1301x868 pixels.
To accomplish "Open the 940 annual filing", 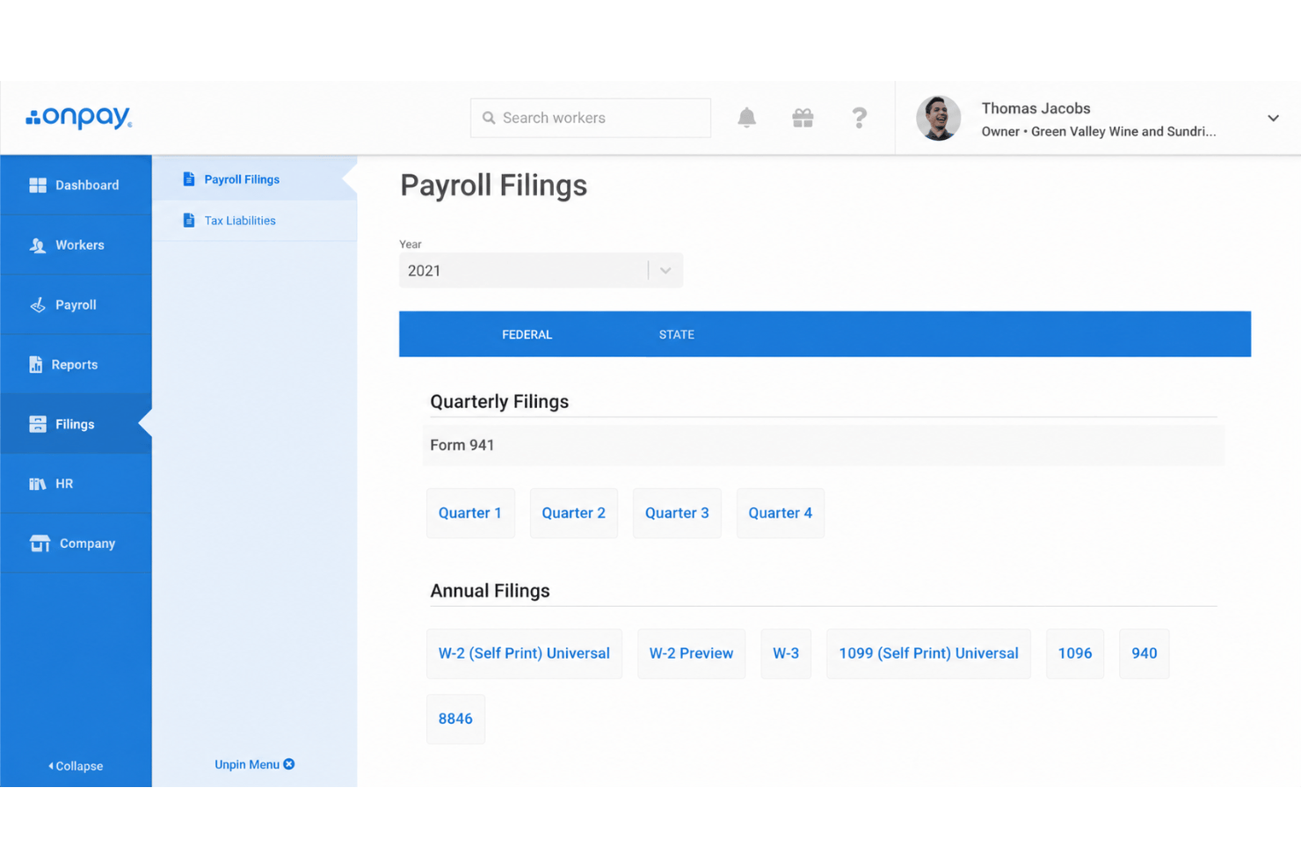I will [1145, 653].
